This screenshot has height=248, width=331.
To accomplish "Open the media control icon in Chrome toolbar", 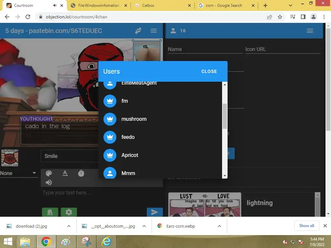I will coord(293,17).
